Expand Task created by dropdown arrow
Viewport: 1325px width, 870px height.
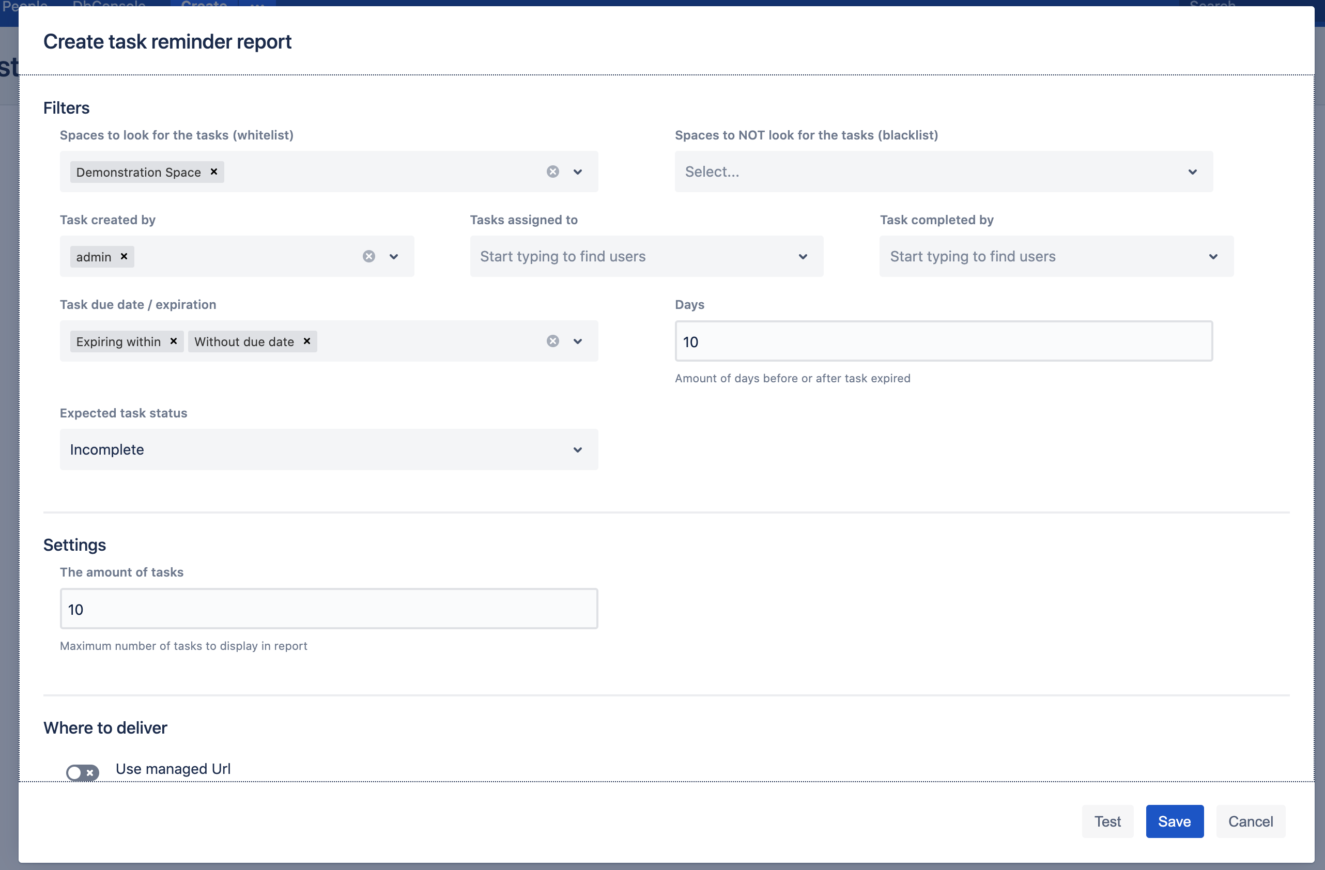pos(394,257)
